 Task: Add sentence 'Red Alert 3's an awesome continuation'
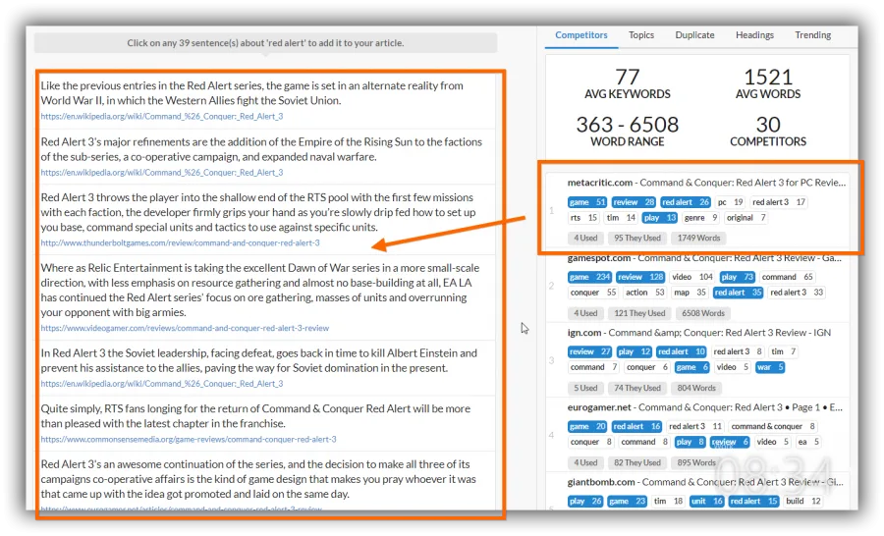point(258,479)
